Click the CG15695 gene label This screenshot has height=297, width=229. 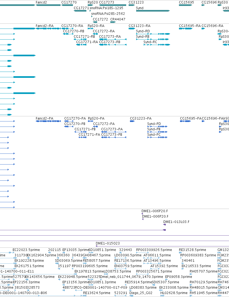[x=186, y=2]
